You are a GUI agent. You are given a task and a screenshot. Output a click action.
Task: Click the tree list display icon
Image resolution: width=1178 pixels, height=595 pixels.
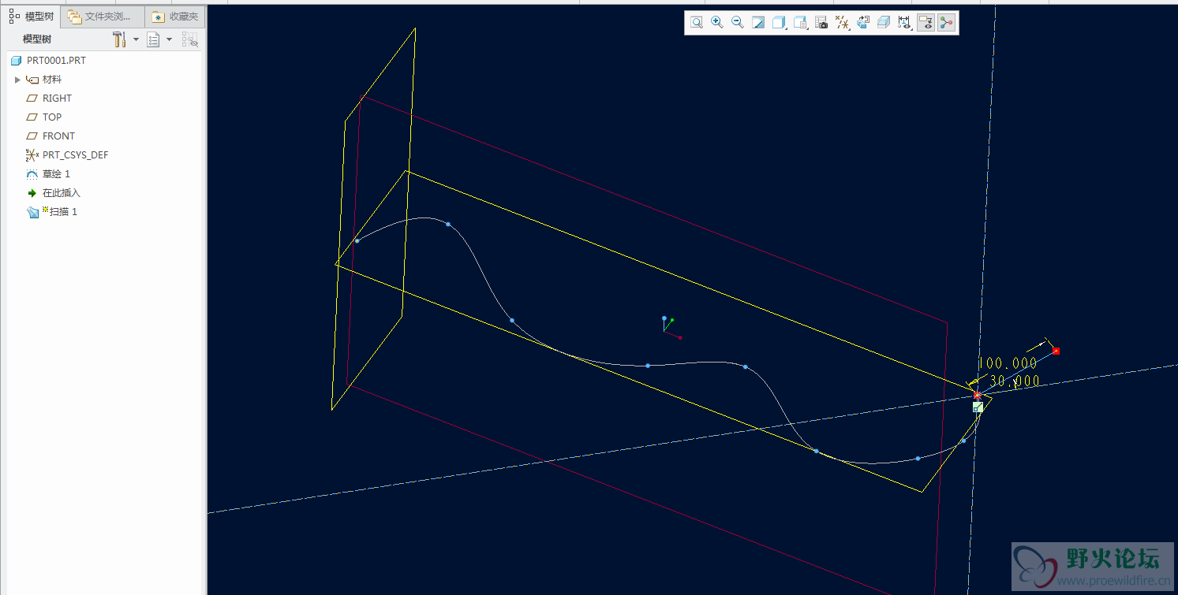[154, 39]
